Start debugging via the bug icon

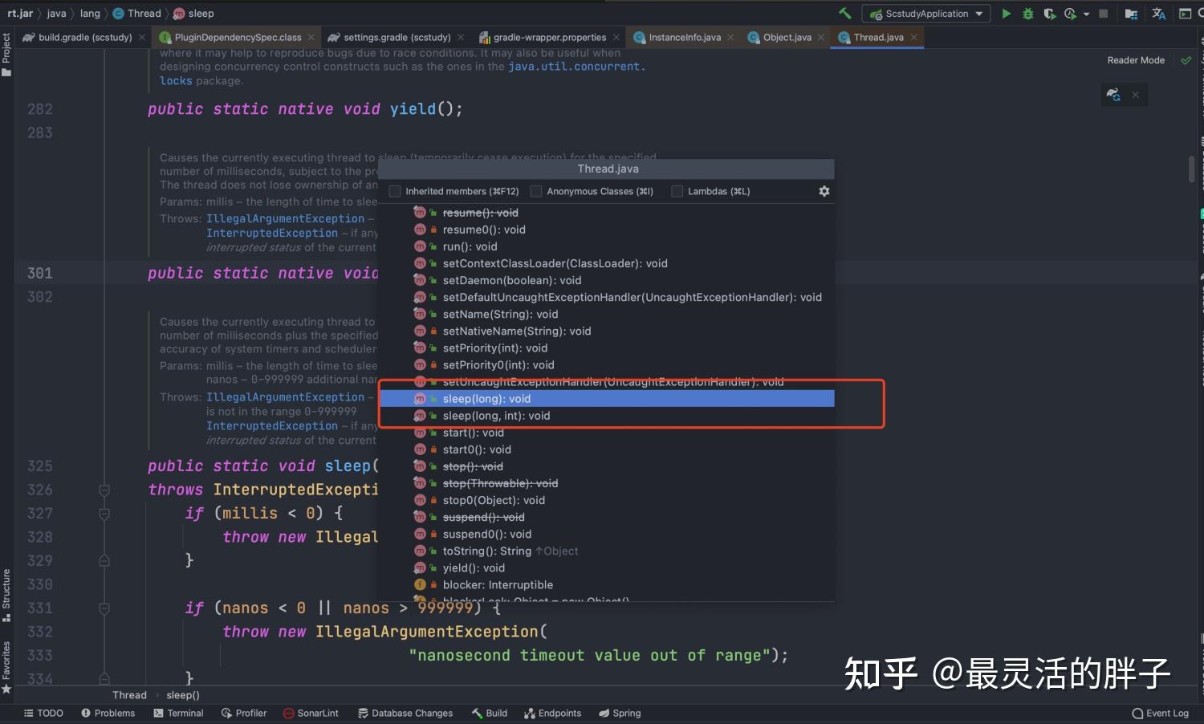1027,14
